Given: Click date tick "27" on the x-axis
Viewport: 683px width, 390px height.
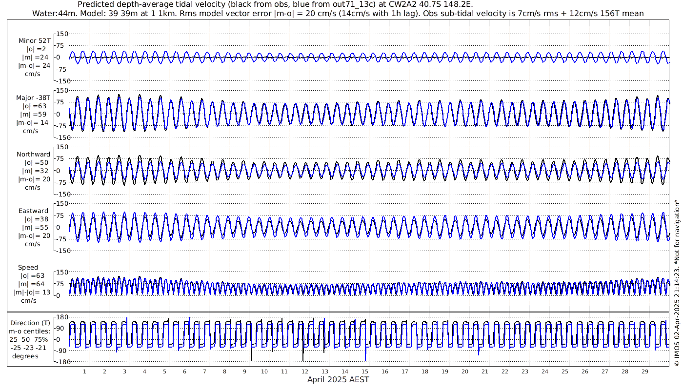Looking at the screenshot, I should [604, 371].
